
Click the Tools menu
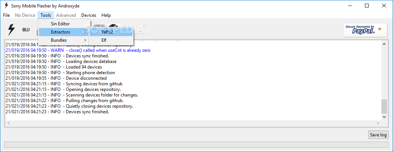tap(46, 15)
